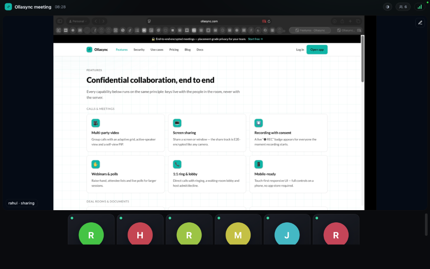Switch to the second 'Ollasync...' browser tab
Screen dimensions: 430x269
[347, 30]
